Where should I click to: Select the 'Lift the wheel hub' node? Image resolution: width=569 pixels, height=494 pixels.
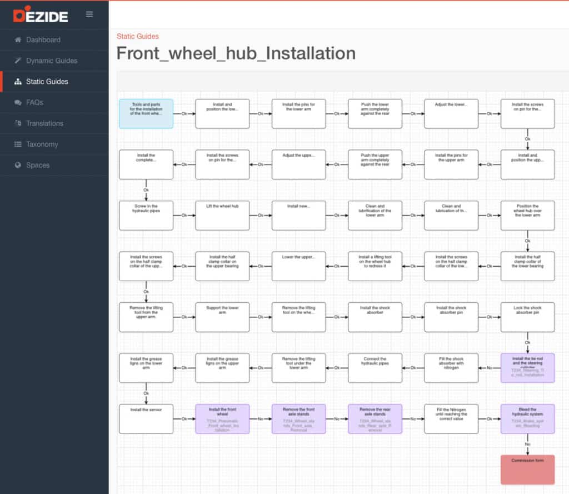point(222,215)
